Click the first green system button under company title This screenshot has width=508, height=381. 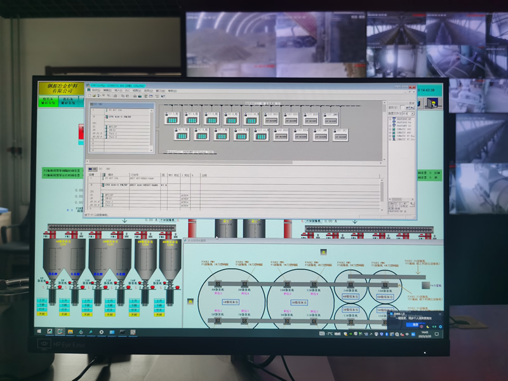pyautogui.click(x=47, y=100)
